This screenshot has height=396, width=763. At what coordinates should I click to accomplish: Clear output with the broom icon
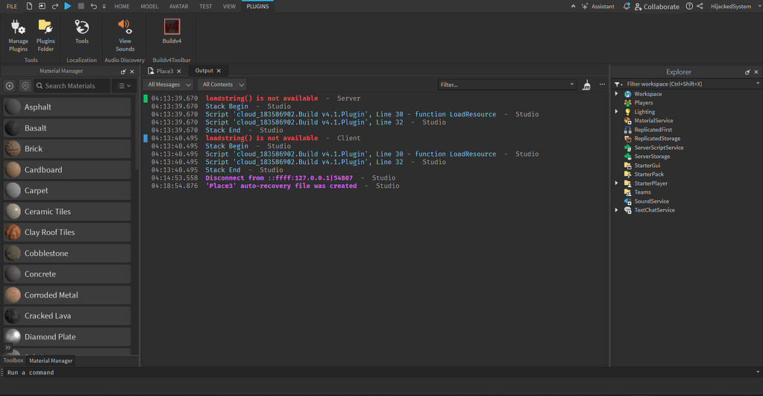coord(587,85)
